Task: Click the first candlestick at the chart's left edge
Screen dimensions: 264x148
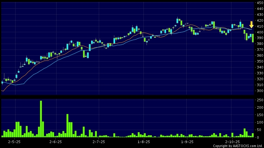Action: click(x=2, y=82)
